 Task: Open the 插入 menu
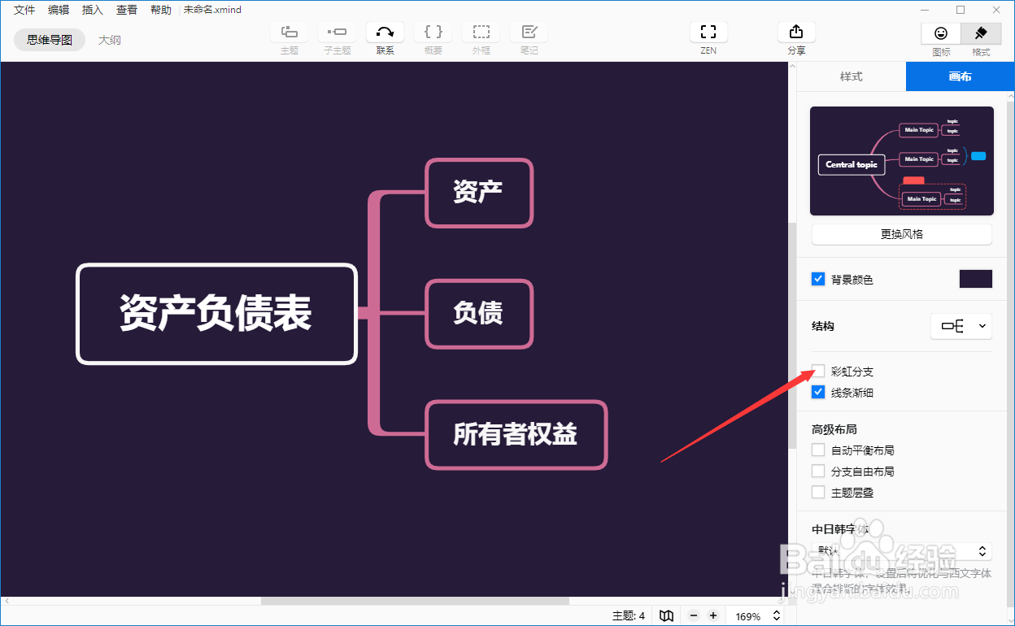click(x=92, y=9)
